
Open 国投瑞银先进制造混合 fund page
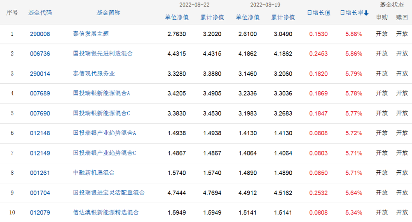click(103, 53)
